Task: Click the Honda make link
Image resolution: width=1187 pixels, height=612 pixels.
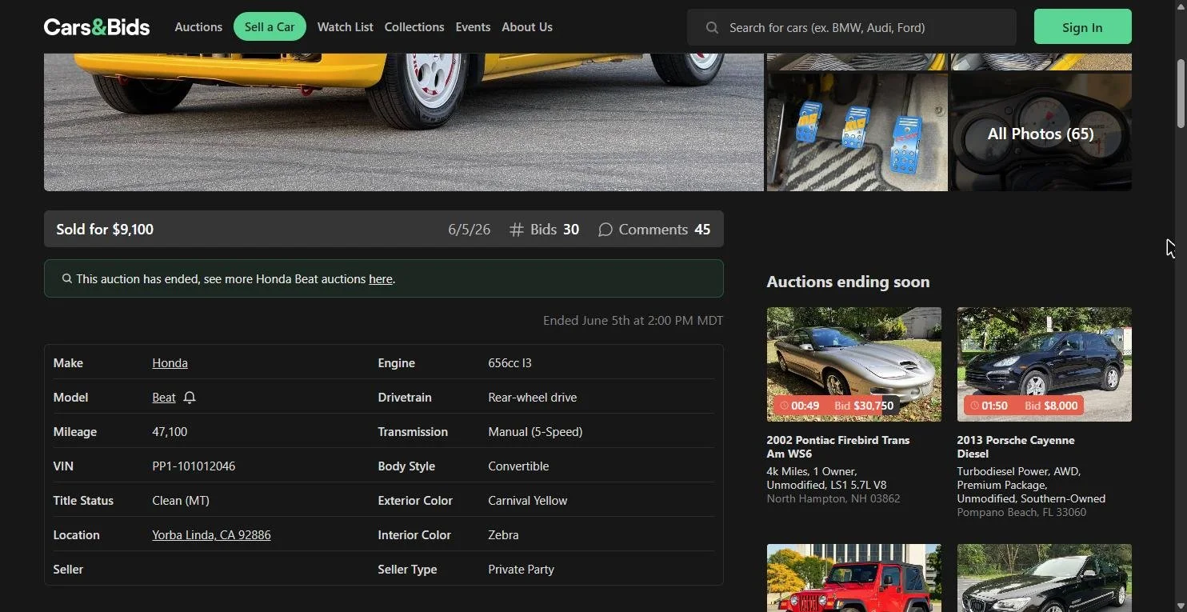Action: pos(170,363)
